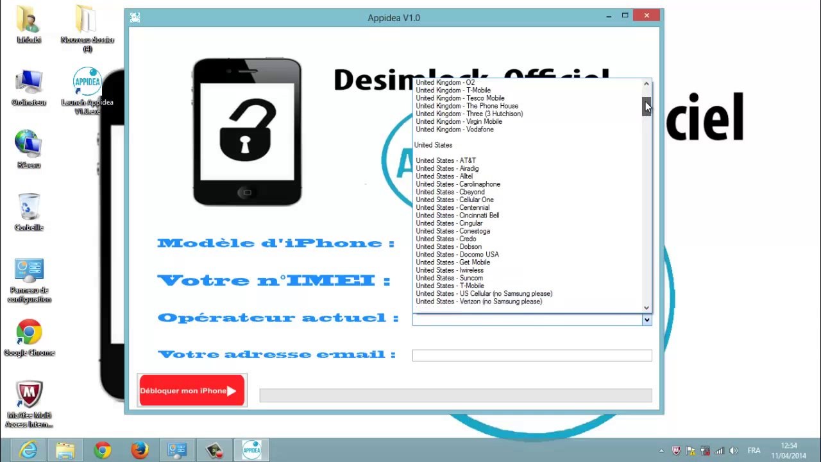This screenshot has height=462, width=821.
Task: Select the Corbeille recycle bin icon
Action: (29, 212)
